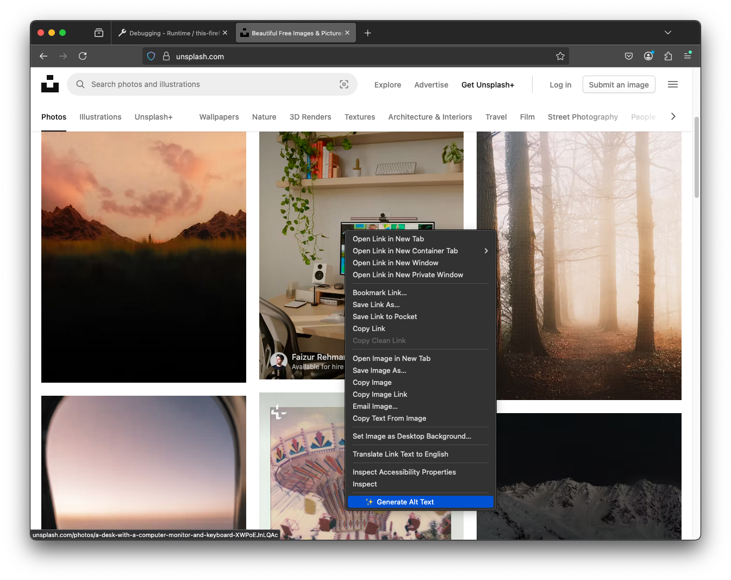Choose Open Image in New Tab
Image resolution: width=731 pixels, height=580 pixels.
click(421, 358)
